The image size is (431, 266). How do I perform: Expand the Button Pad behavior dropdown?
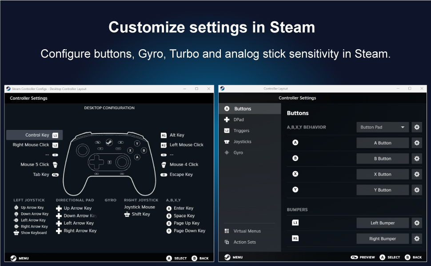click(x=383, y=127)
